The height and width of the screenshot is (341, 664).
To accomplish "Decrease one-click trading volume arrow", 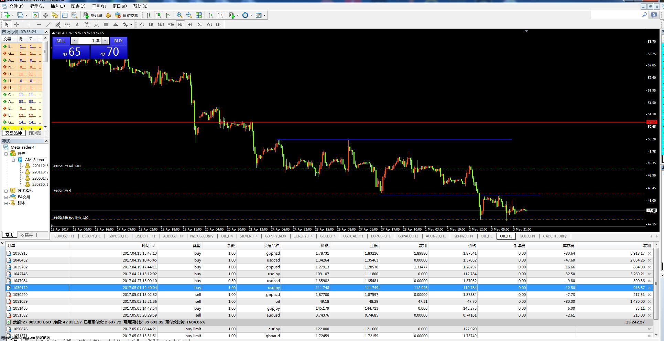I will (74, 41).
